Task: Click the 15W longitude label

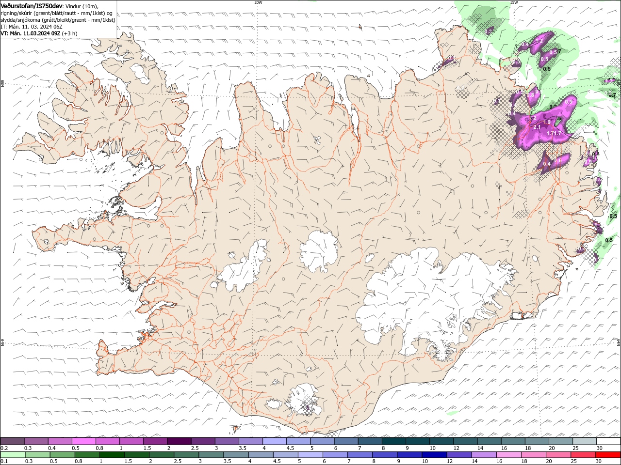Action: pos(514,2)
